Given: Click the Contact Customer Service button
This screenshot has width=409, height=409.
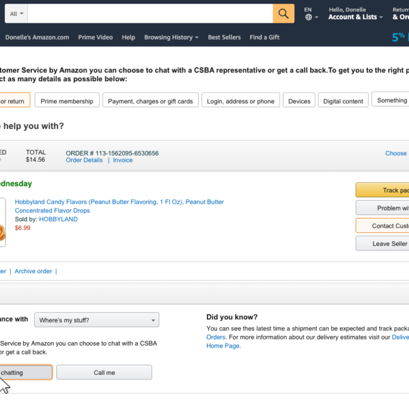Looking at the screenshot, I should point(382,226).
